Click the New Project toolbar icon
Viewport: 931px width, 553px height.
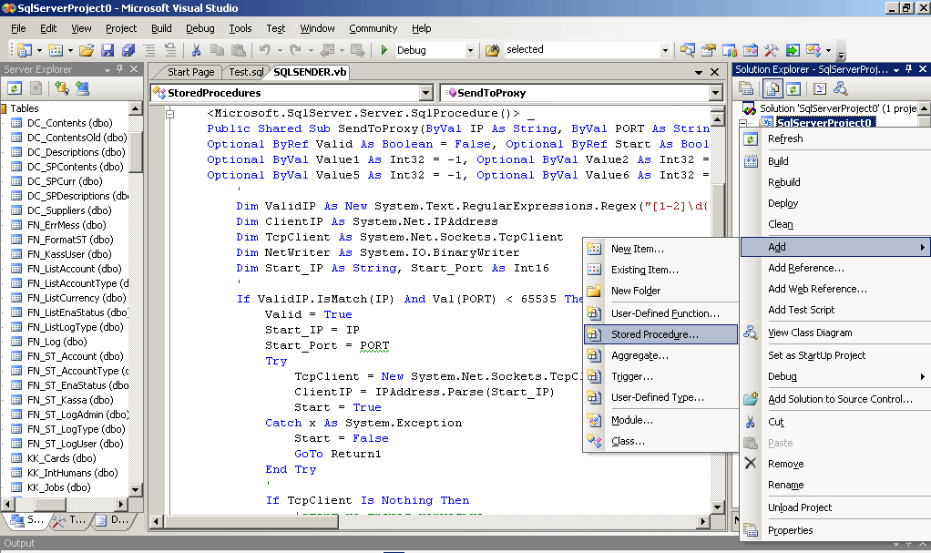tap(24, 50)
